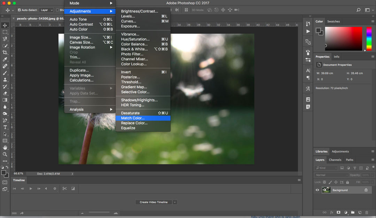Open the Create new layer icon
This screenshot has height=218, width=376.
coord(359,212)
